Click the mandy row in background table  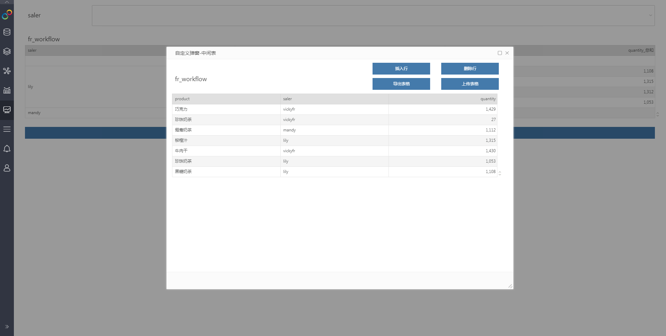click(96, 113)
